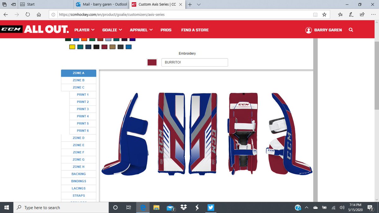The width and height of the screenshot is (379, 213).
Task: Choose PRINT 1 pattern
Action: click(83, 95)
